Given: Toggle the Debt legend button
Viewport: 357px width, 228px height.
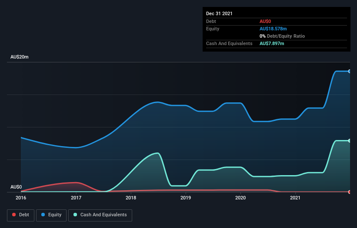Looking at the screenshot, I should tap(21, 215).
